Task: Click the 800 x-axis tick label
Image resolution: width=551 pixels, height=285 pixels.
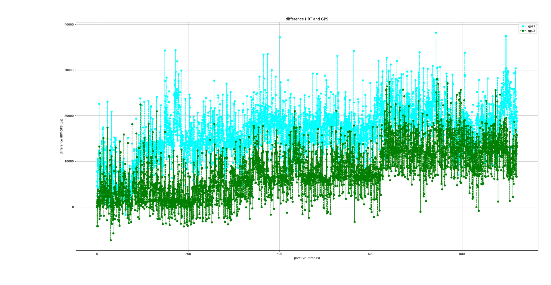Action: point(462,254)
